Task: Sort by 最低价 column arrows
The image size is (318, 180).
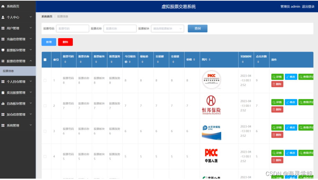Action: click(x=142, y=62)
